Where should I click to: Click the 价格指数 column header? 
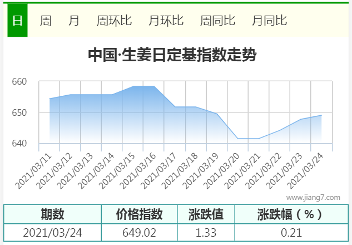(139, 214)
